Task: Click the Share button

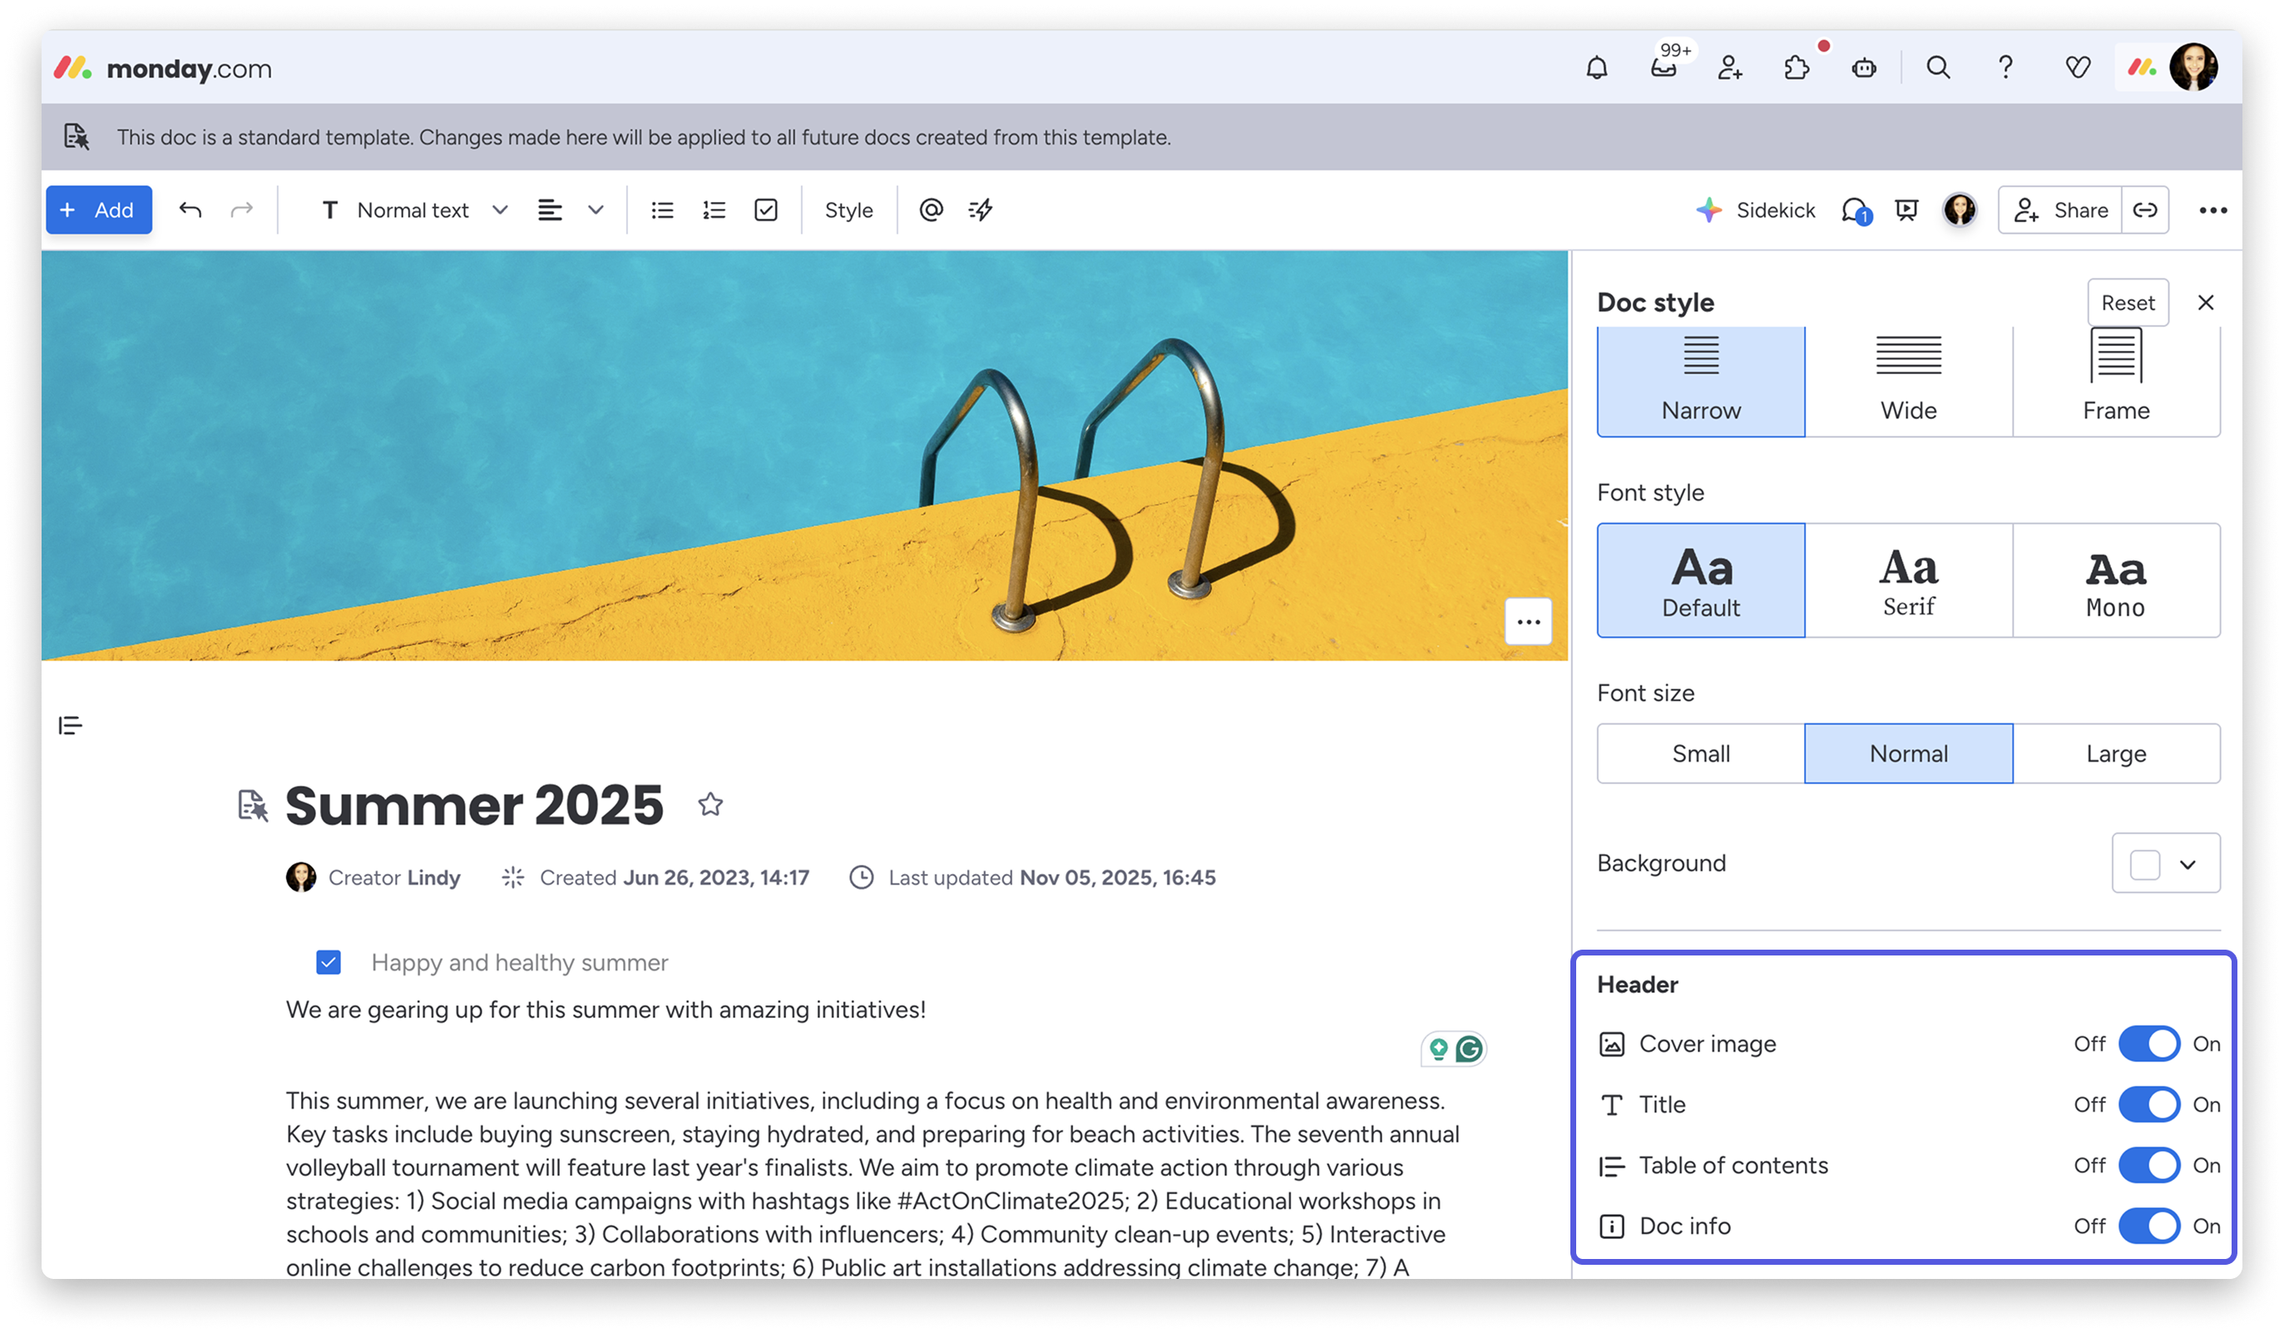Action: click(2060, 210)
